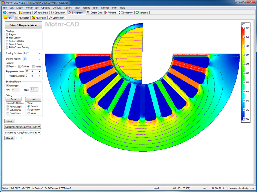Open the Sensitivity tab icon
This screenshot has width=257, height=192.
[x=121, y=13]
